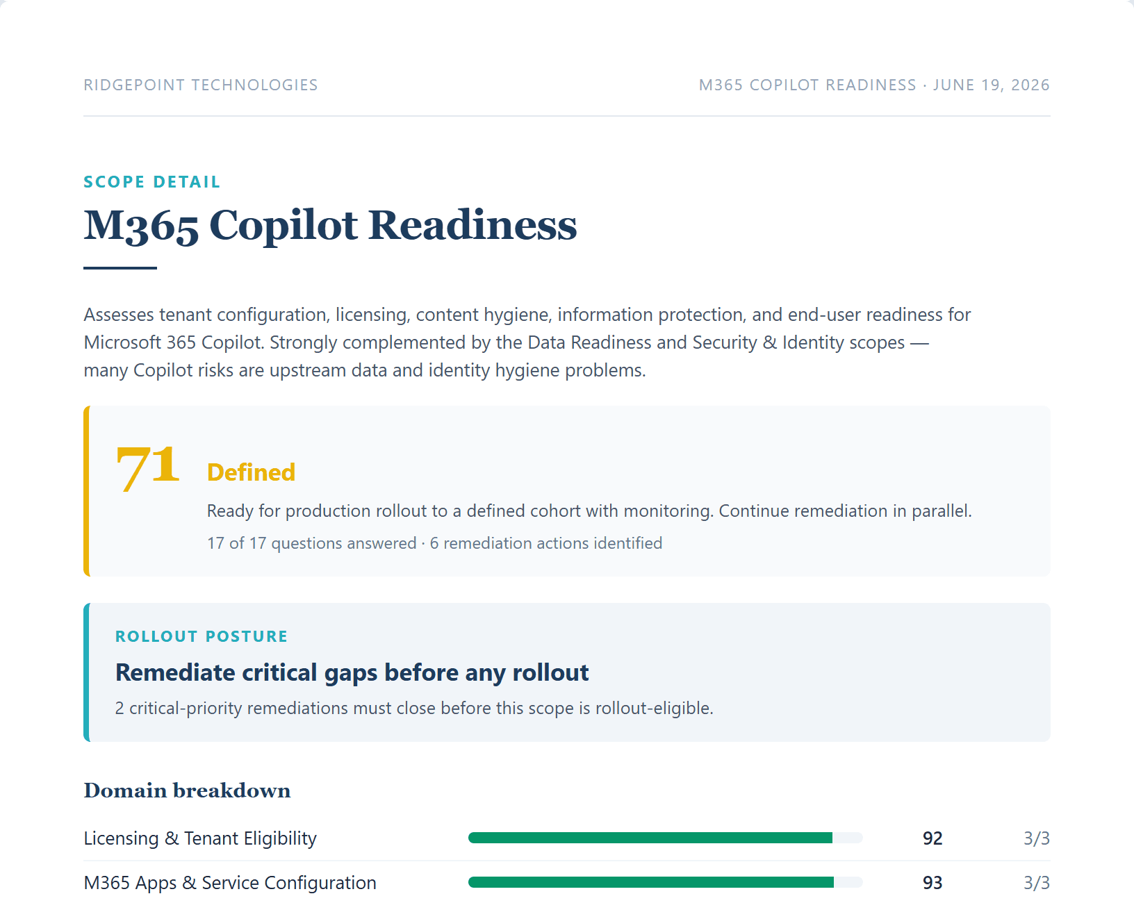The image size is (1134, 903).
Task: Click the Ridgepoint Technologies header text
Action: (x=201, y=85)
